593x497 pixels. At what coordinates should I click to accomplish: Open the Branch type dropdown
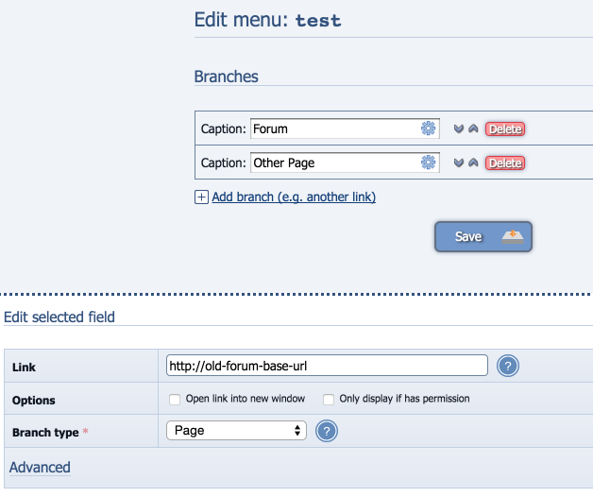[x=236, y=430]
